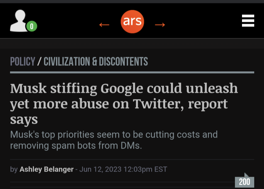Open author Ashley Belanger's page
The height and width of the screenshot is (189, 264).
pyautogui.click(x=46, y=169)
